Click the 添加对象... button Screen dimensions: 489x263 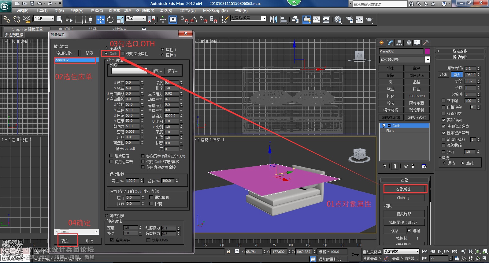click(66, 53)
